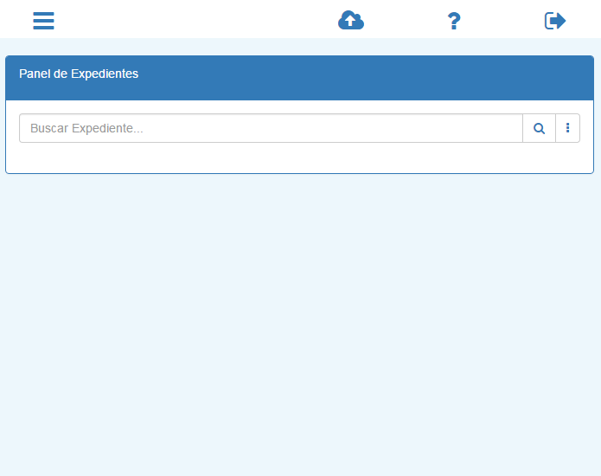Open the hamburger navigation menu

[43, 21]
